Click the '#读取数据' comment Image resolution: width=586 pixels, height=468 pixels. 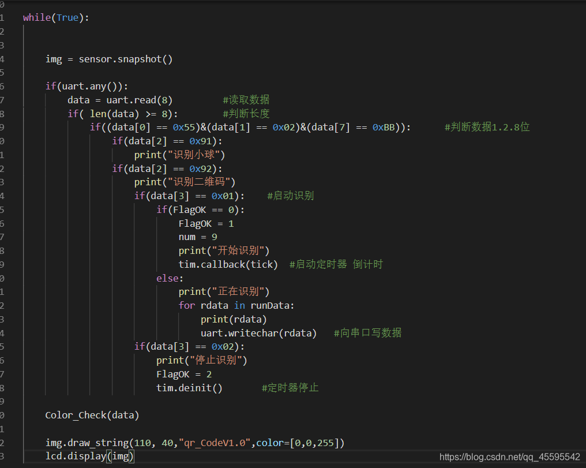point(246,100)
